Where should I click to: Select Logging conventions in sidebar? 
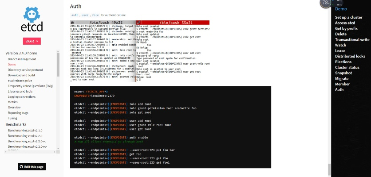point(22,96)
